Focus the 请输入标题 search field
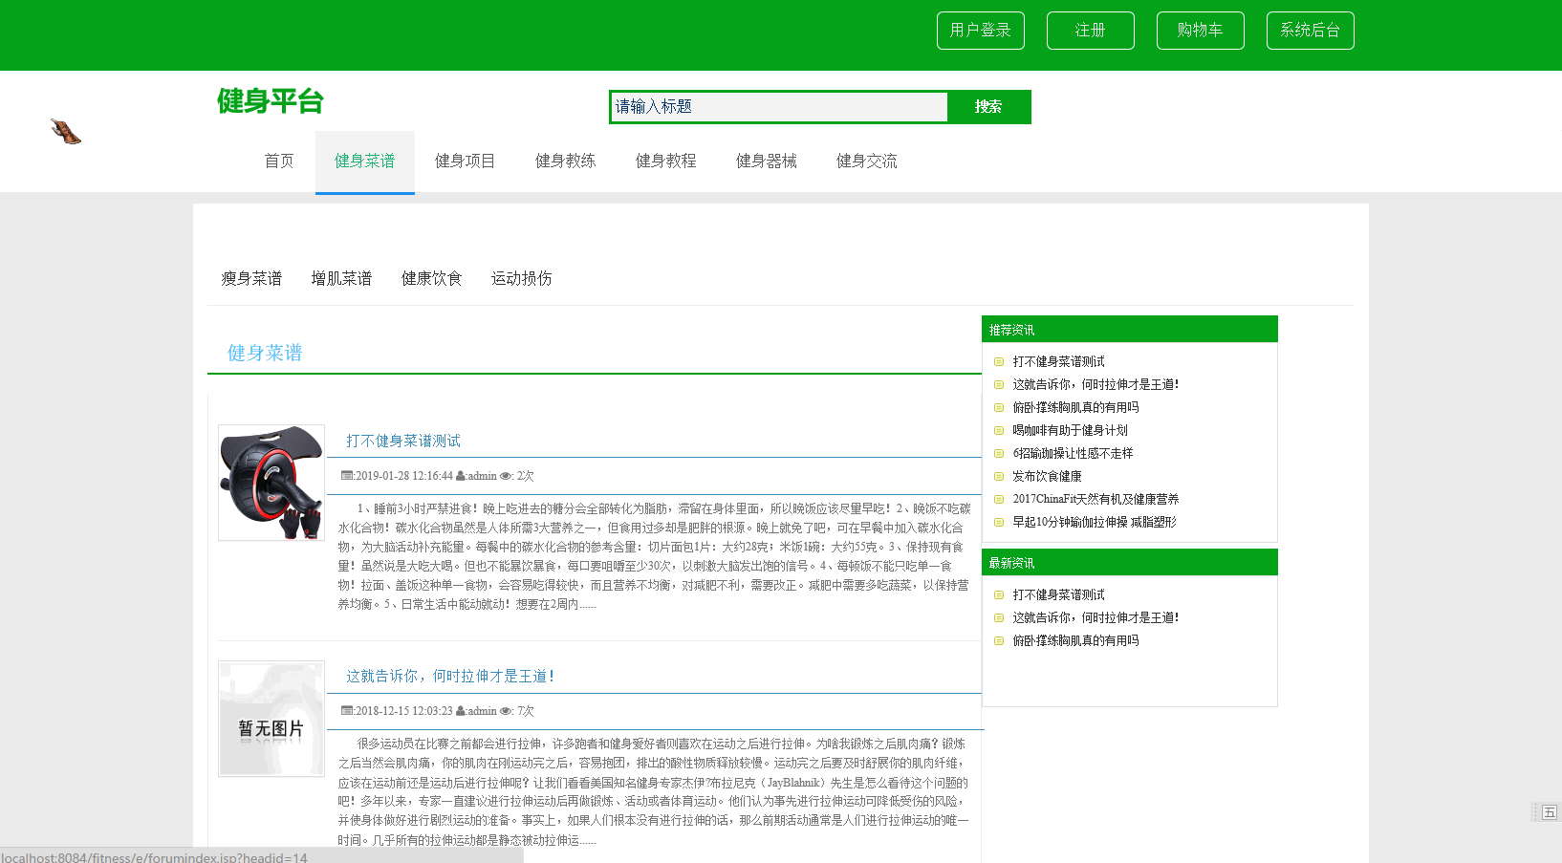This screenshot has height=863, width=1562. [x=778, y=107]
